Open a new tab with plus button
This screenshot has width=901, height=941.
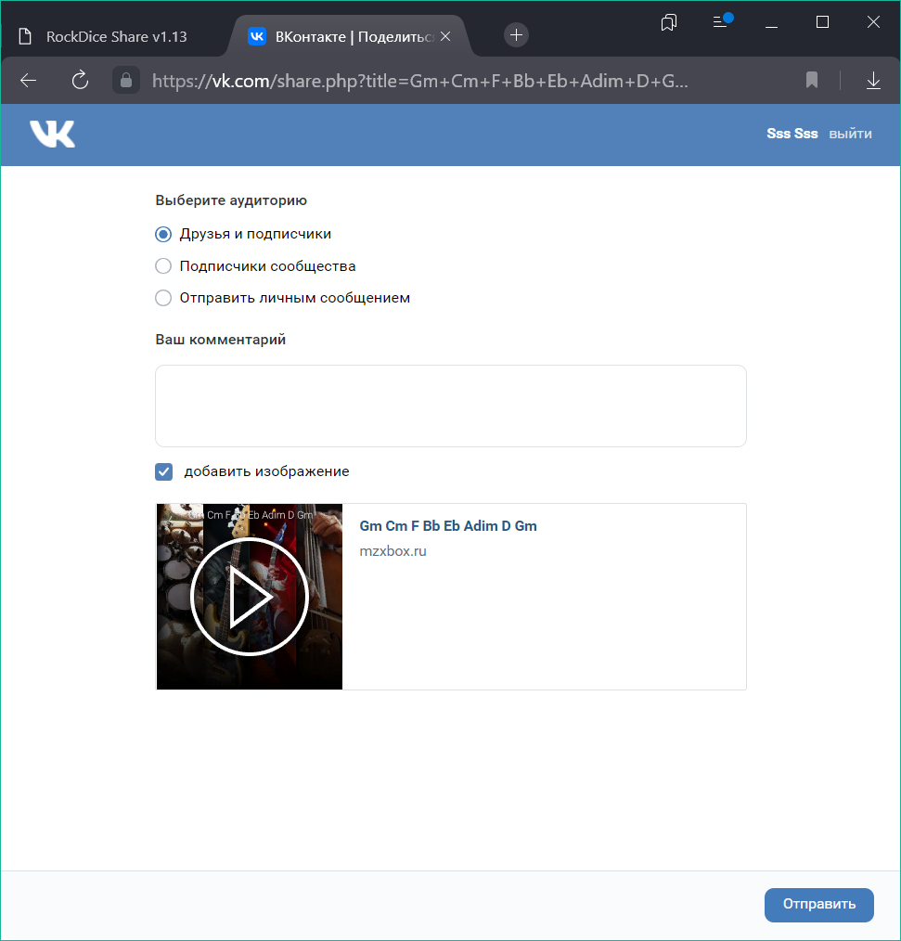click(516, 35)
